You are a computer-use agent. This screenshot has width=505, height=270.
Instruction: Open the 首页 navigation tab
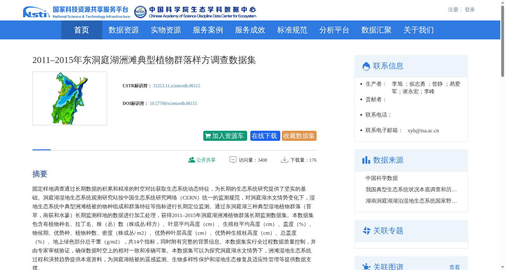(x=81, y=30)
